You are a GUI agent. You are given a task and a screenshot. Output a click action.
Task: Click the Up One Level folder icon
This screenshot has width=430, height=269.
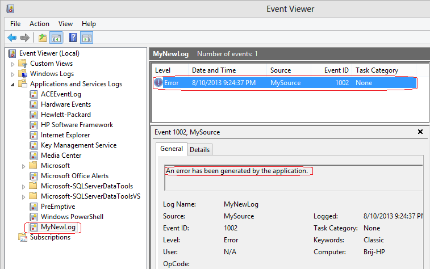43,37
